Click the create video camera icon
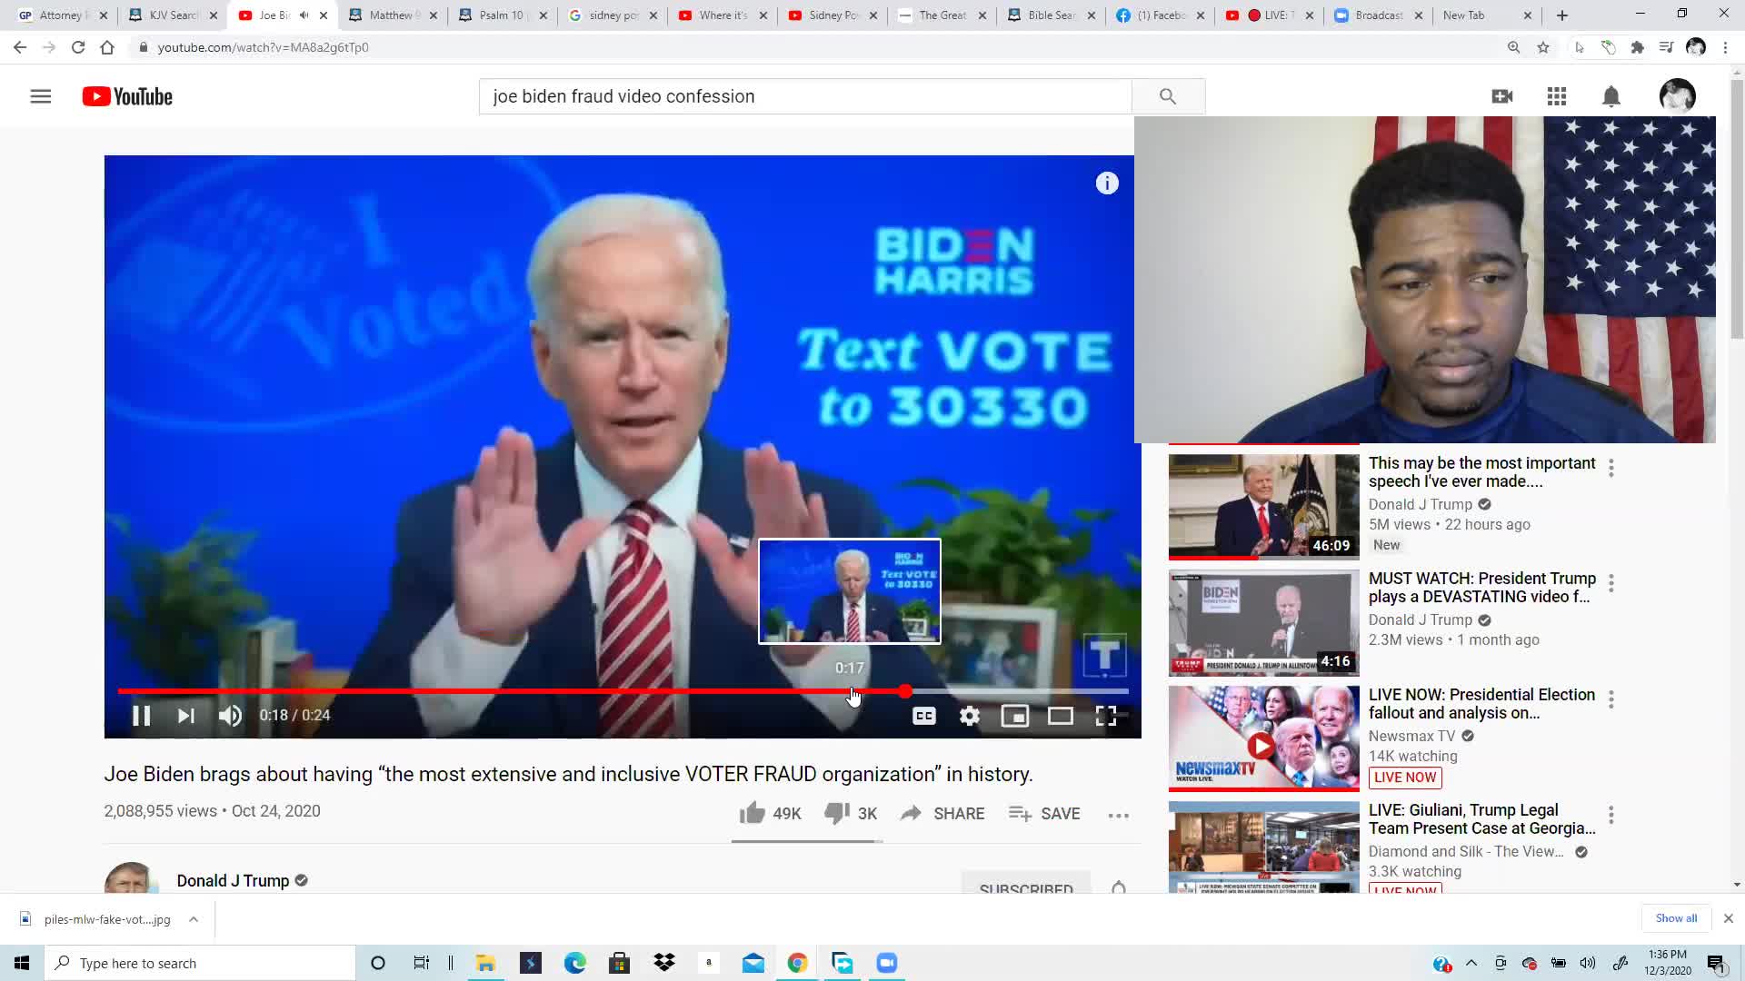1745x981 pixels. 1501,96
